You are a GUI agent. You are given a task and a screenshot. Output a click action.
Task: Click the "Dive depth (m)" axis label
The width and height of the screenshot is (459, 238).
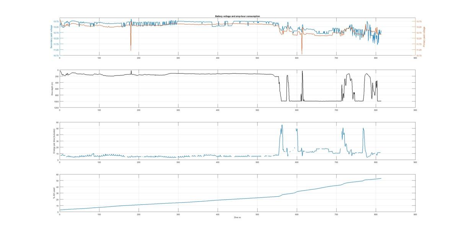(52, 88)
